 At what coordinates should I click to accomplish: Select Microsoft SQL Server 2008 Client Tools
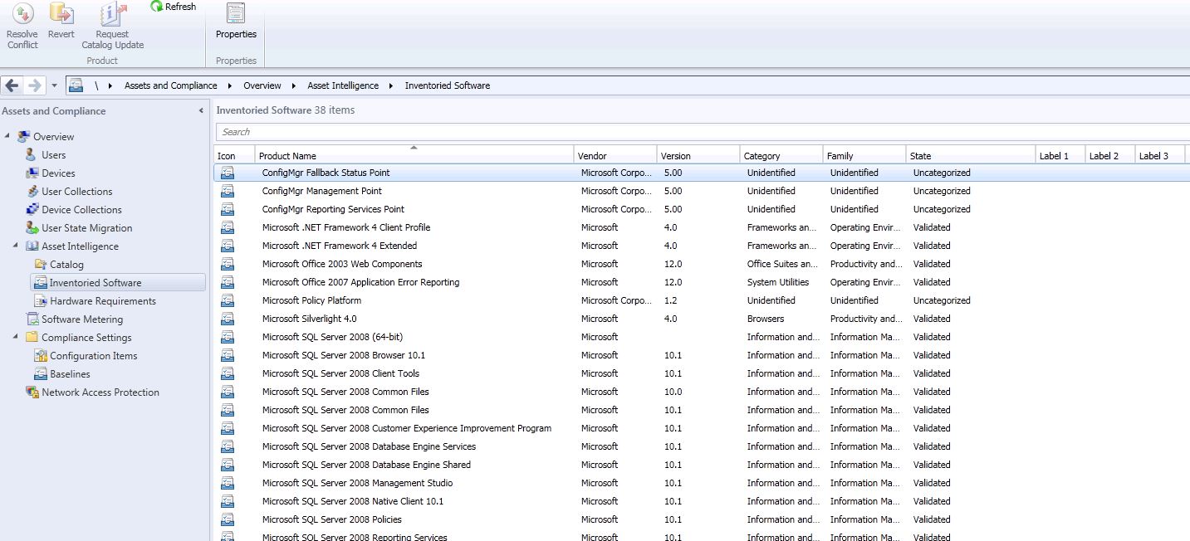click(x=702, y=373)
